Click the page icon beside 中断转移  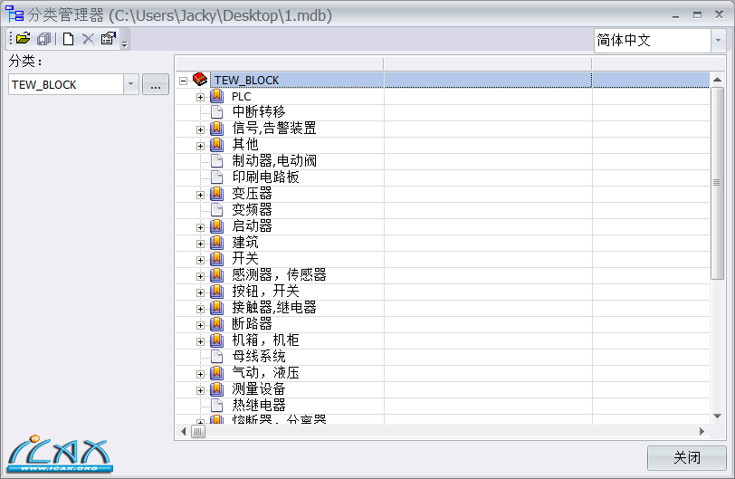pyautogui.click(x=216, y=112)
